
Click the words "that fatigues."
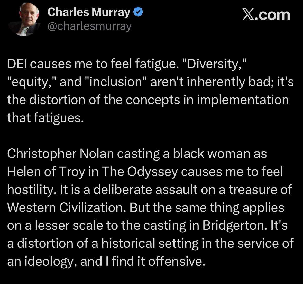pos(45,118)
